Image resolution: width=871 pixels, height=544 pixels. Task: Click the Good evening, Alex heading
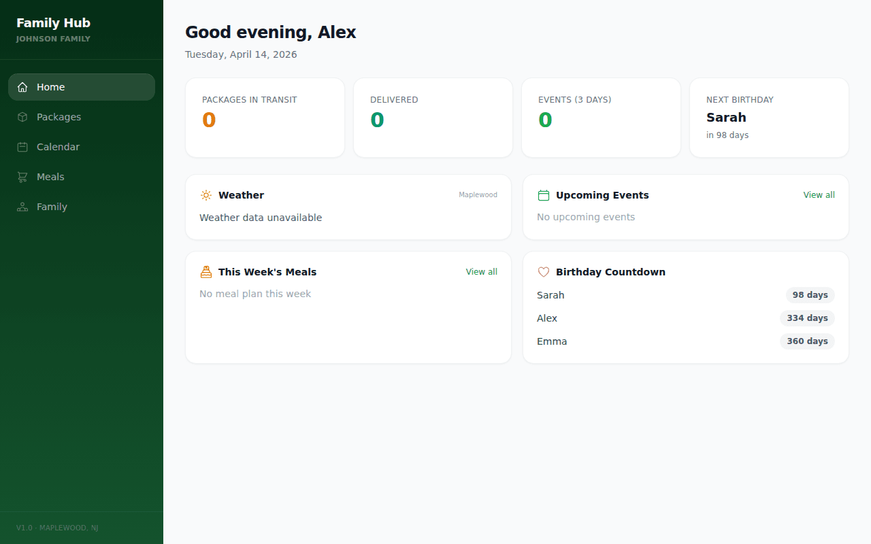tap(271, 32)
